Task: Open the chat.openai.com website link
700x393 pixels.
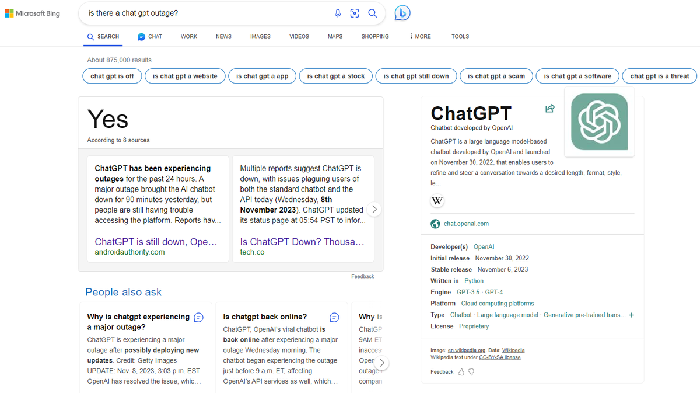Action: coord(466,224)
